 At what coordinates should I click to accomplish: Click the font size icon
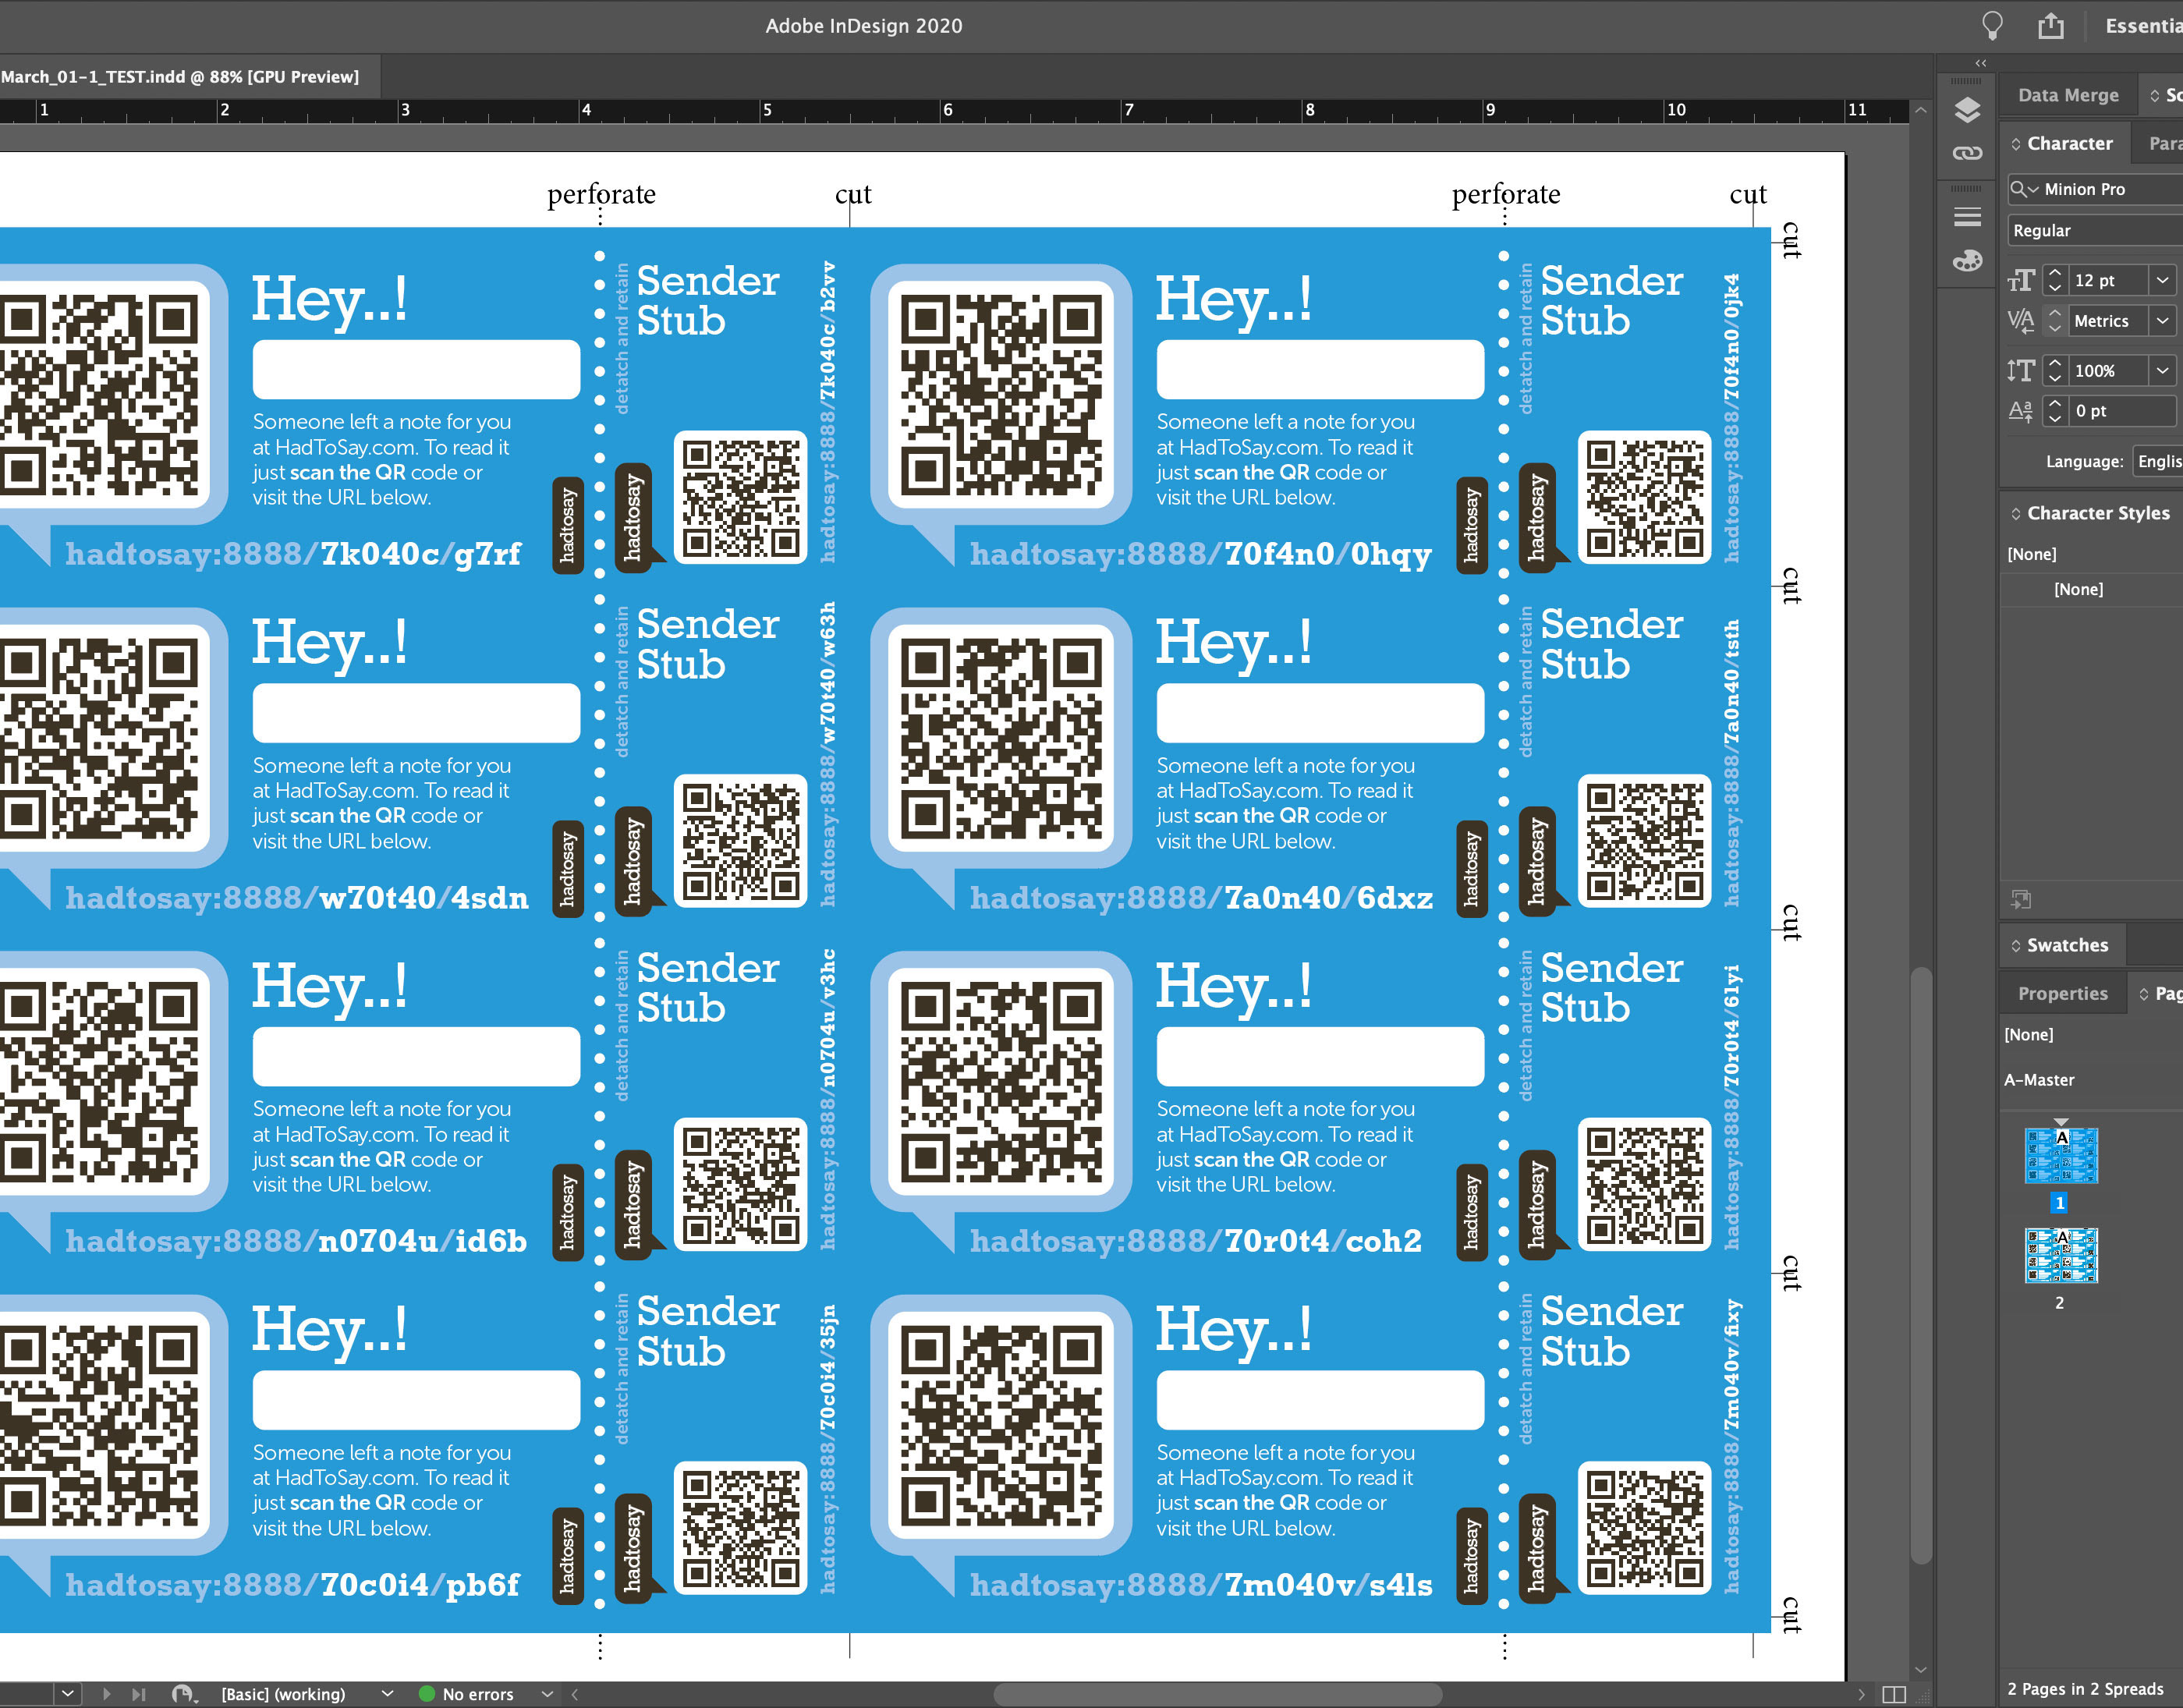(2021, 280)
